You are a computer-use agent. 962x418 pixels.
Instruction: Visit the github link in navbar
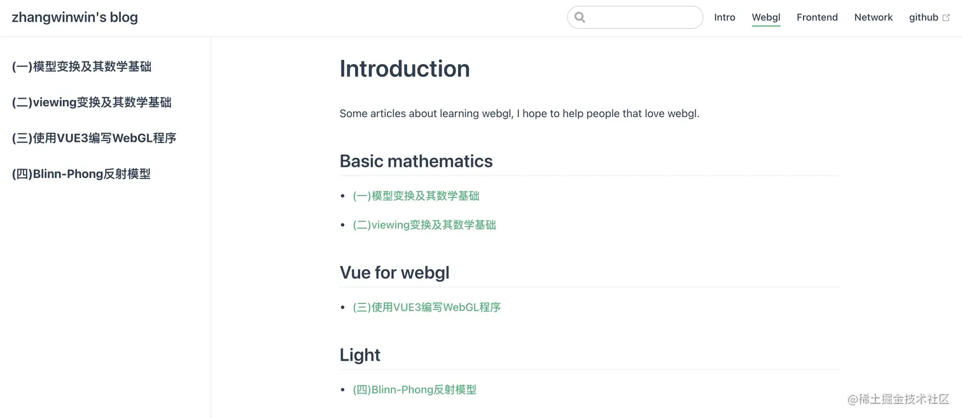click(x=924, y=17)
